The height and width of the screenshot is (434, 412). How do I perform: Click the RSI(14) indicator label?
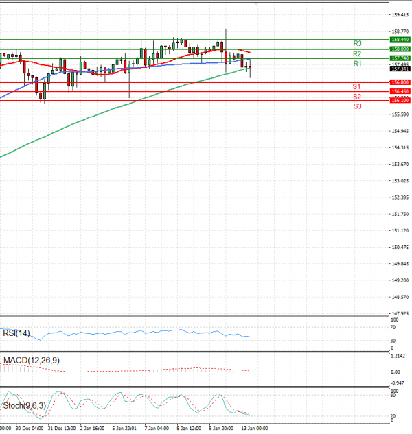pyautogui.click(x=17, y=333)
